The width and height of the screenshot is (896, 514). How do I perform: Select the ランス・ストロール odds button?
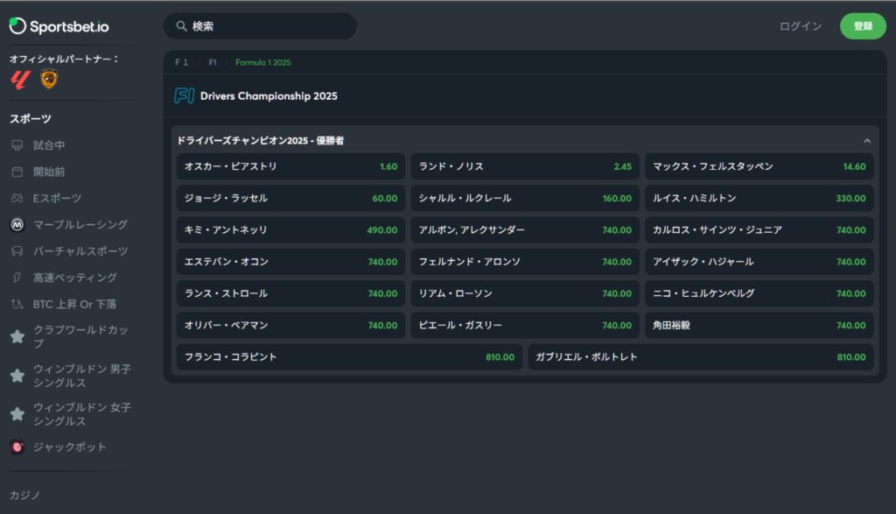click(x=290, y=293)
